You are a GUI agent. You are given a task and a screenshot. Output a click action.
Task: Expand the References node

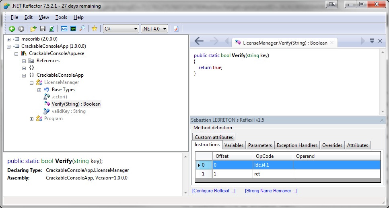(x=24, y=61)
